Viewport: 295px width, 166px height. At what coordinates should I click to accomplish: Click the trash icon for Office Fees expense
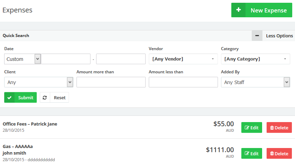click(x=272, y=128)
